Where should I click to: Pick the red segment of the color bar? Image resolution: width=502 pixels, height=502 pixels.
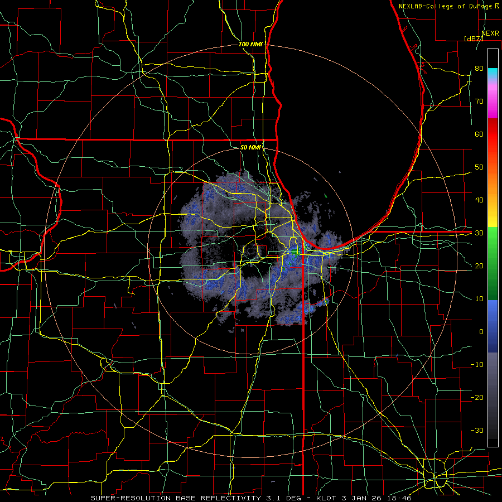pos(493,134)
